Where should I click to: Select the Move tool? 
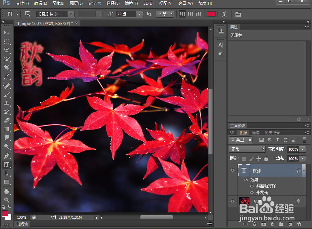[x=7, y=33]
